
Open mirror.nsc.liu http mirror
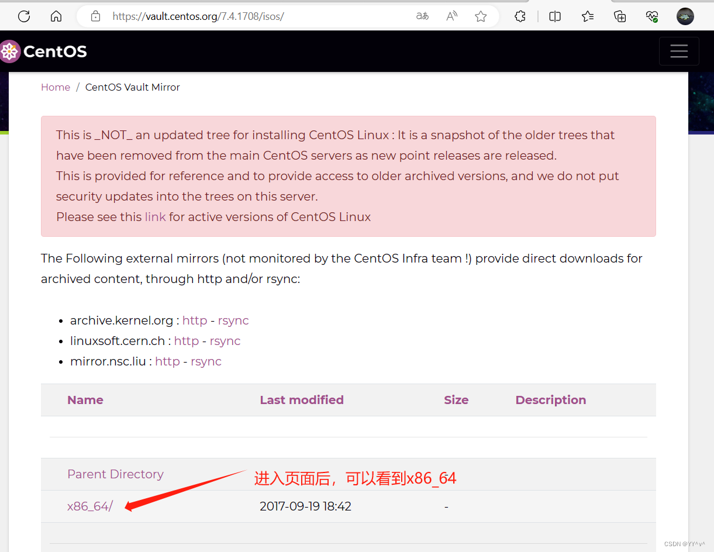[167, 361]
